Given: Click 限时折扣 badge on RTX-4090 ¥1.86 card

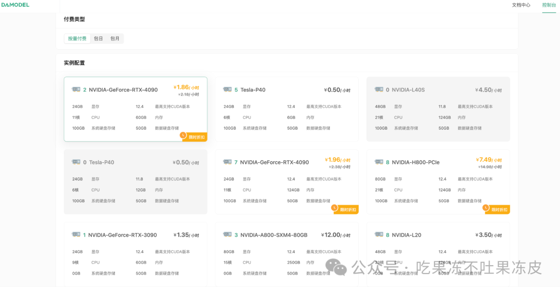Looking at the screenshot, I should (x=193, y=137).
